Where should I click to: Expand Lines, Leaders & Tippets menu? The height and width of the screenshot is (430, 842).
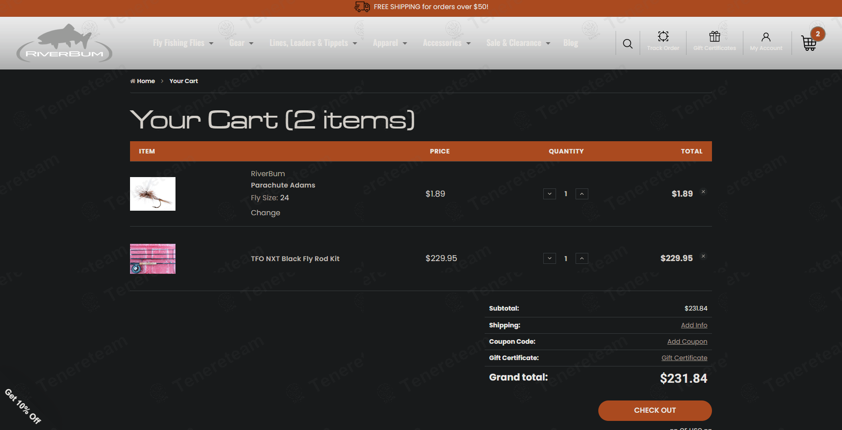(313, 43)
